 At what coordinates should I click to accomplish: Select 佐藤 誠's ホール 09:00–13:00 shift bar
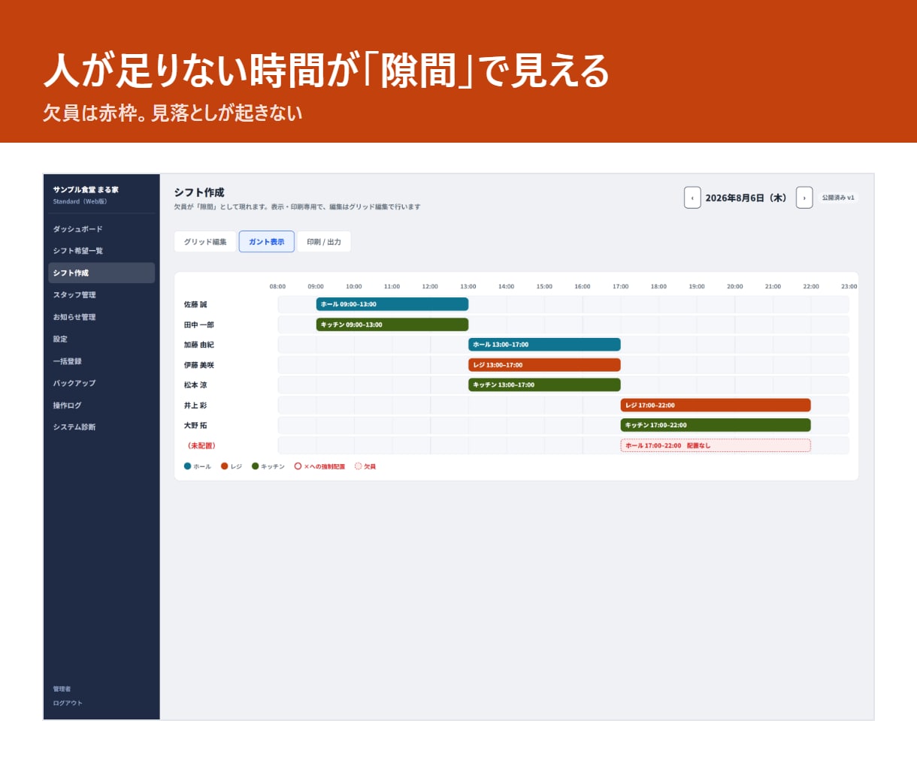pyautogui.click(x=392, y=304)
